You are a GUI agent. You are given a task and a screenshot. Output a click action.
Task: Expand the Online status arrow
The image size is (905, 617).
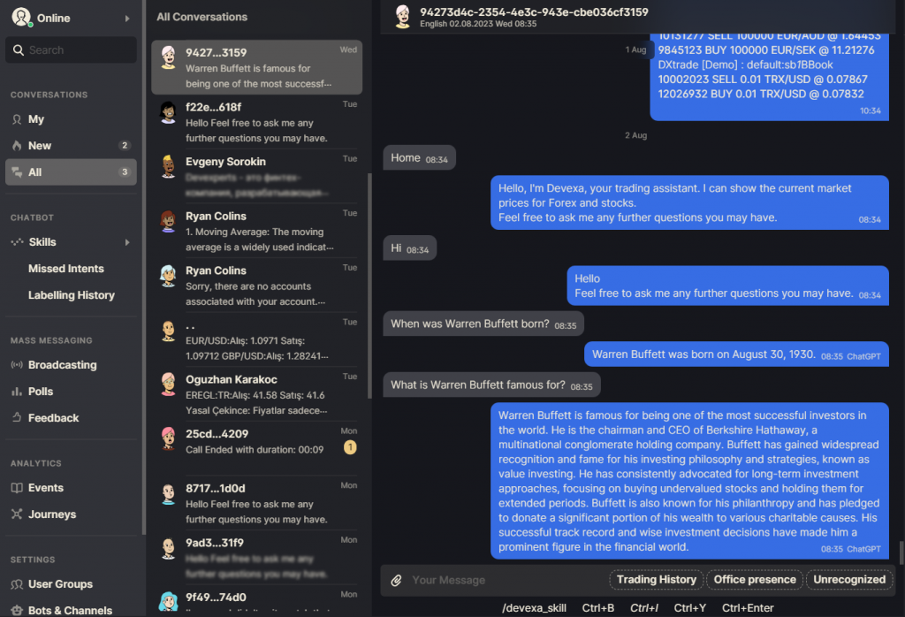click(x=127, y=19)
